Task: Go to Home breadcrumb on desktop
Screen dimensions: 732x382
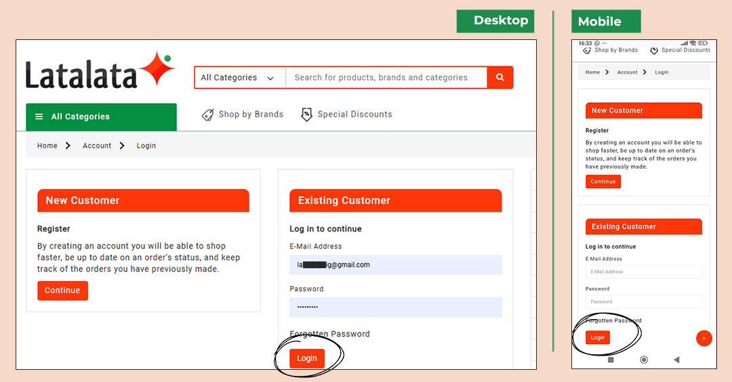Action: (47, 146)
